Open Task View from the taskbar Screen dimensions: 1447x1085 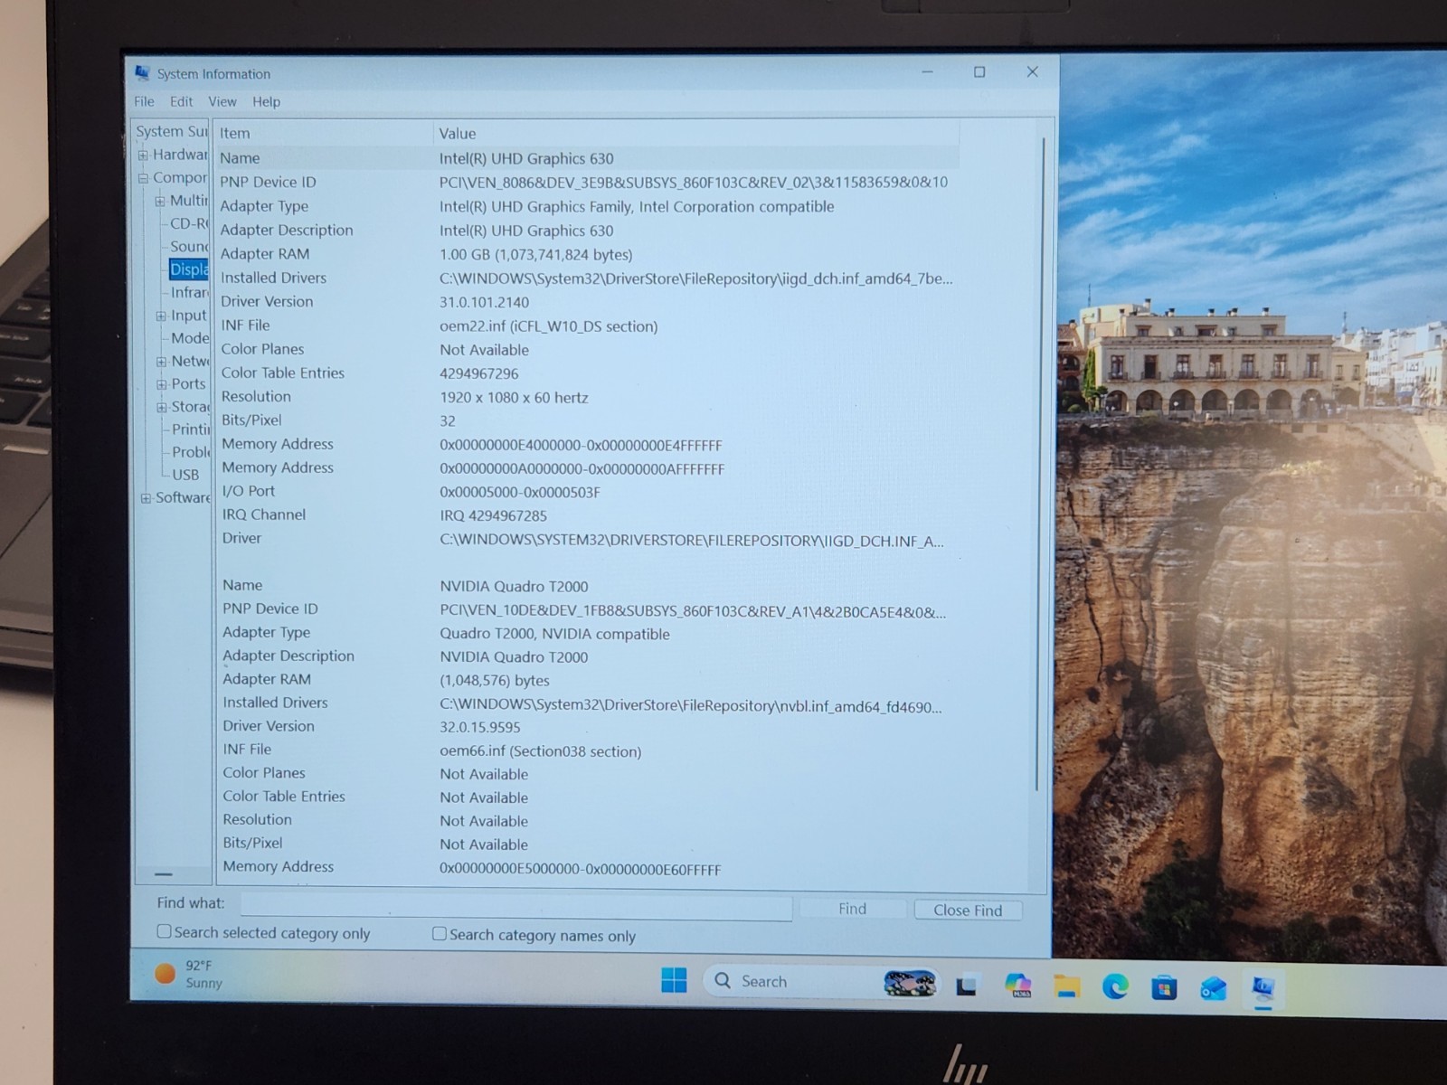pos(967,985)
